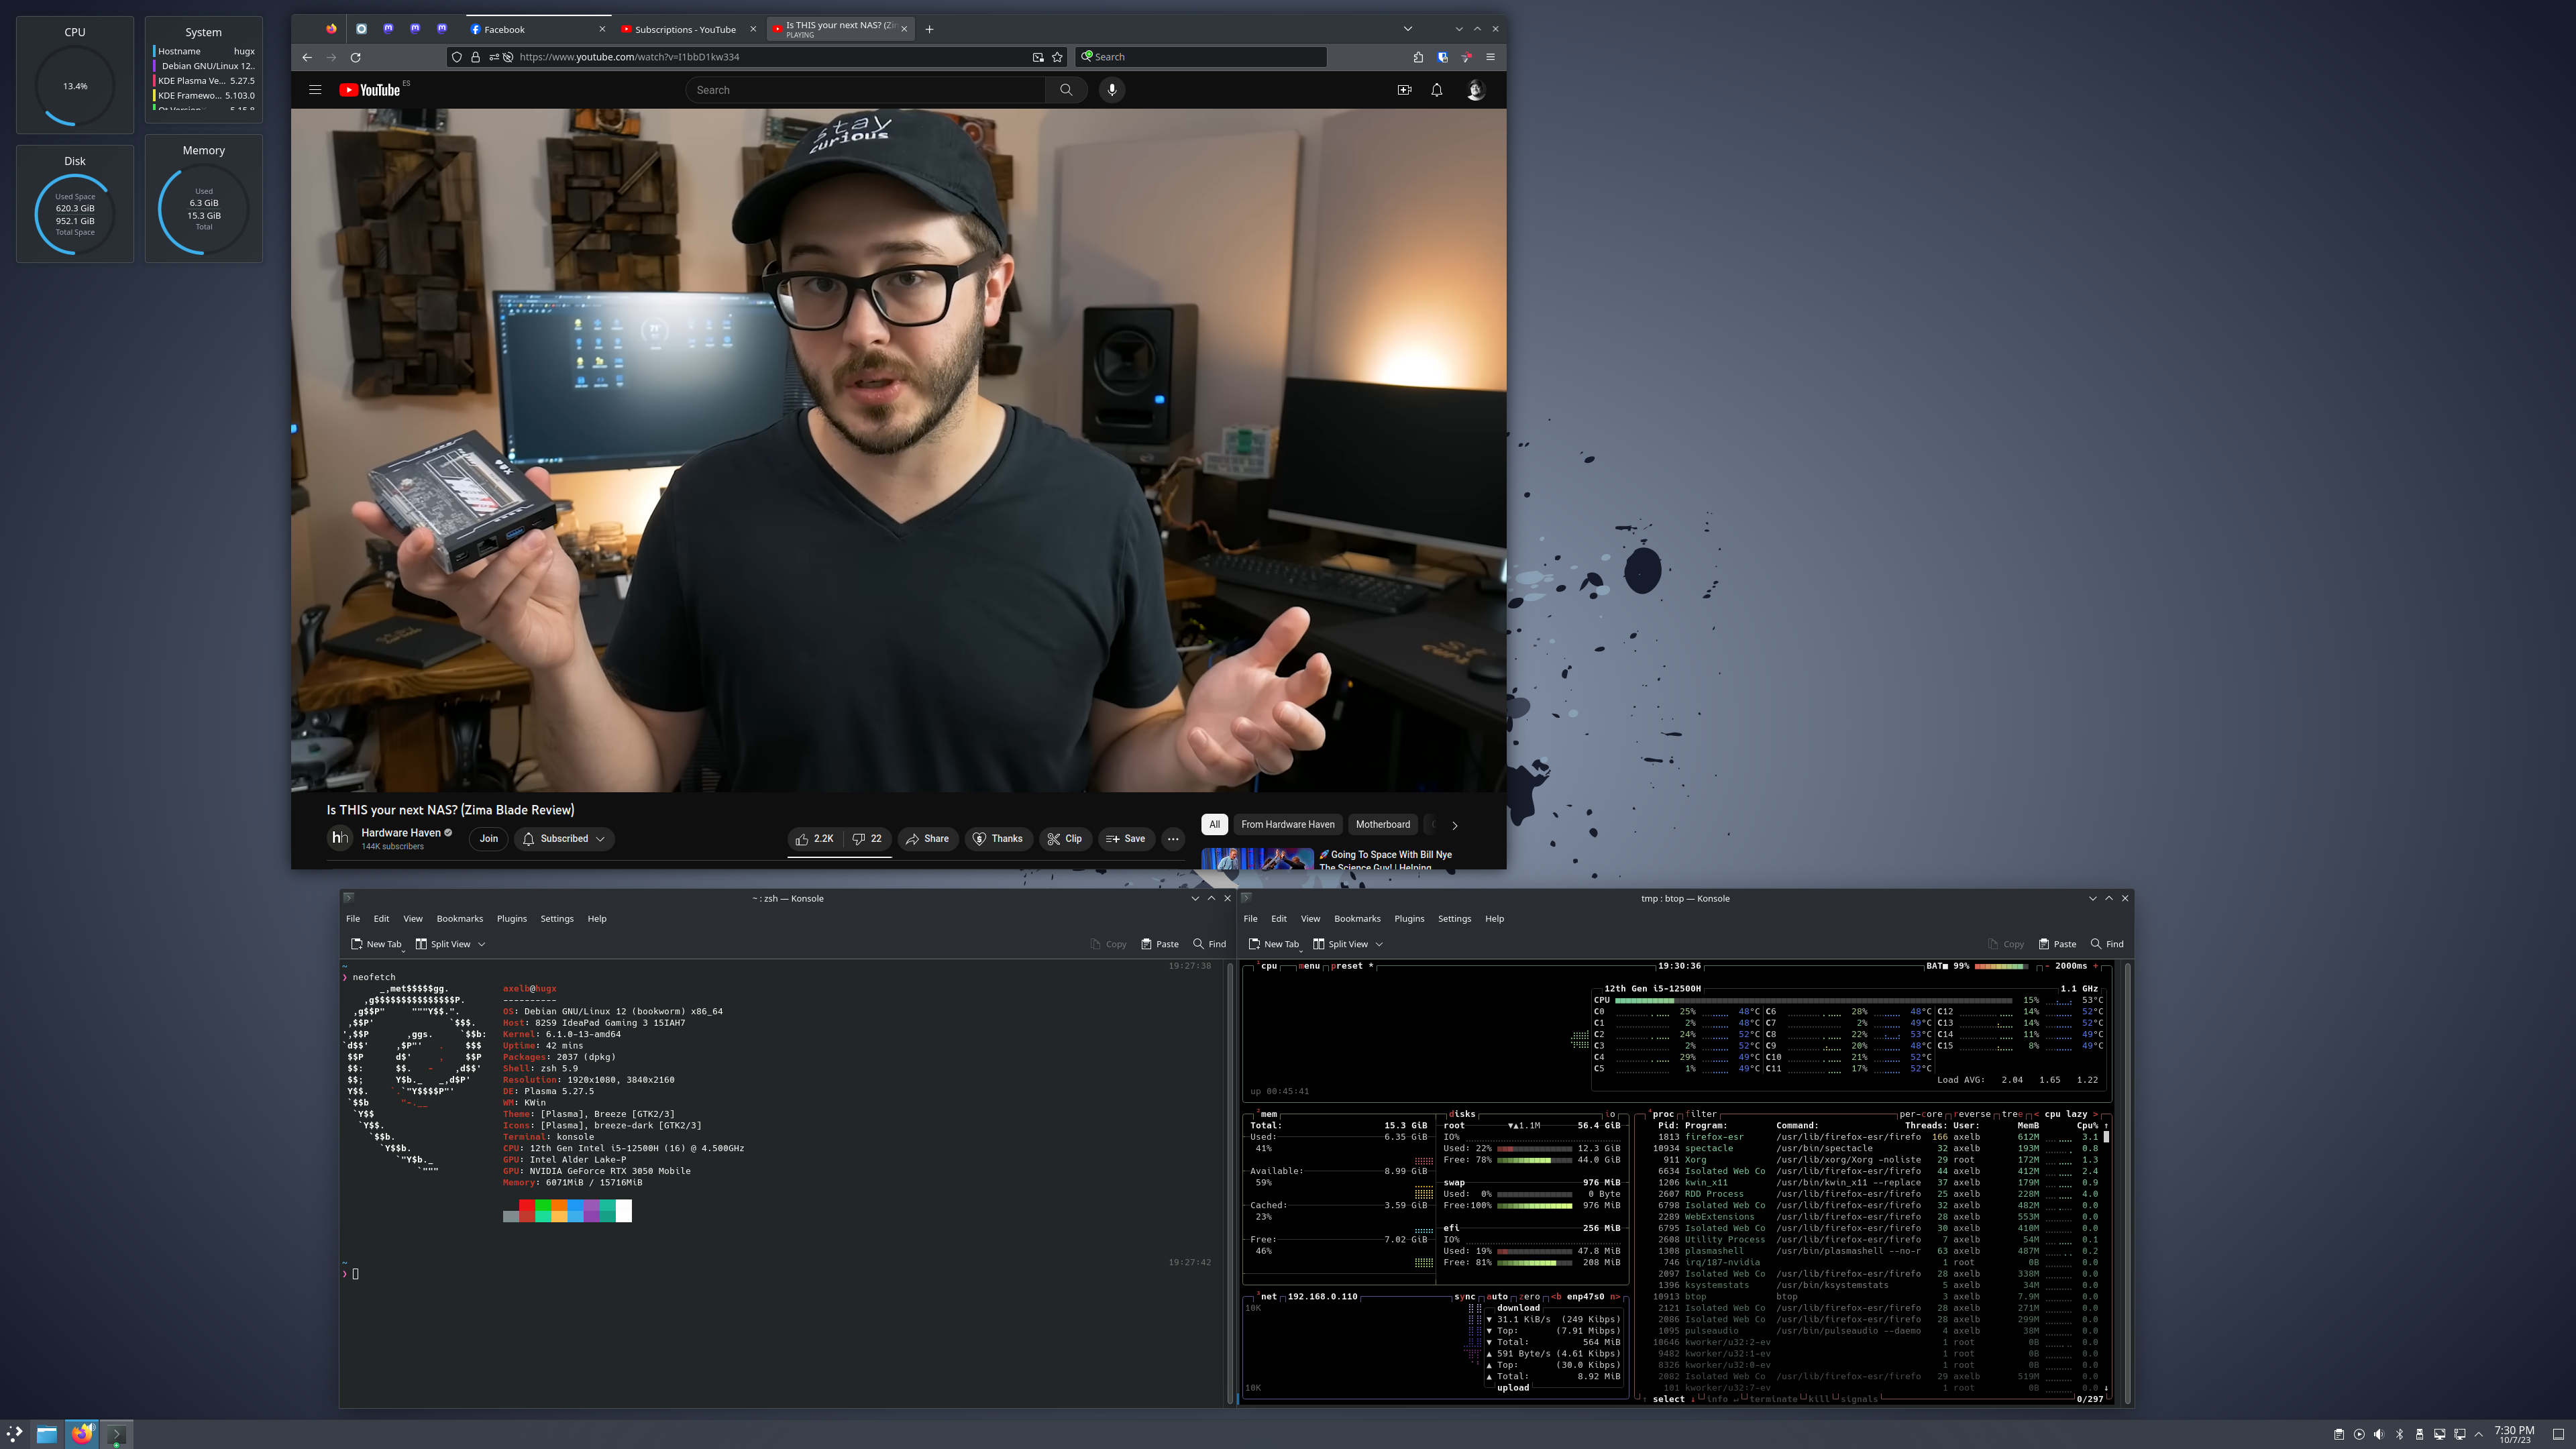This screenshot has width=2576, height=1449.
Task: Click Find in zsh Konsole toolbar
Action: [1209, 944]
